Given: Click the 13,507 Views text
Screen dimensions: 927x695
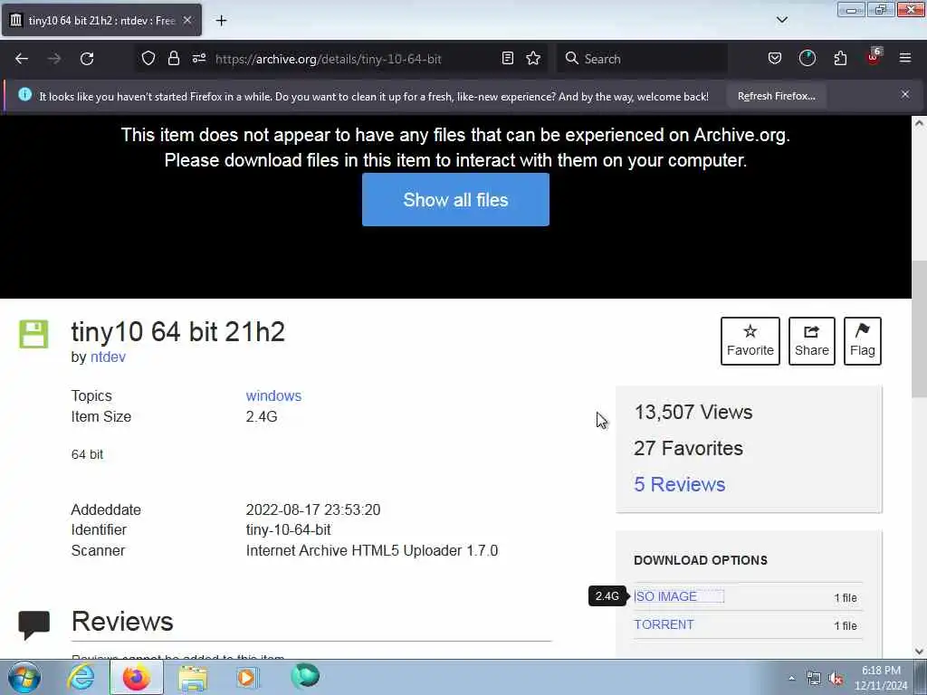Looking at the screenshot, I should click(x=693, y=412).
